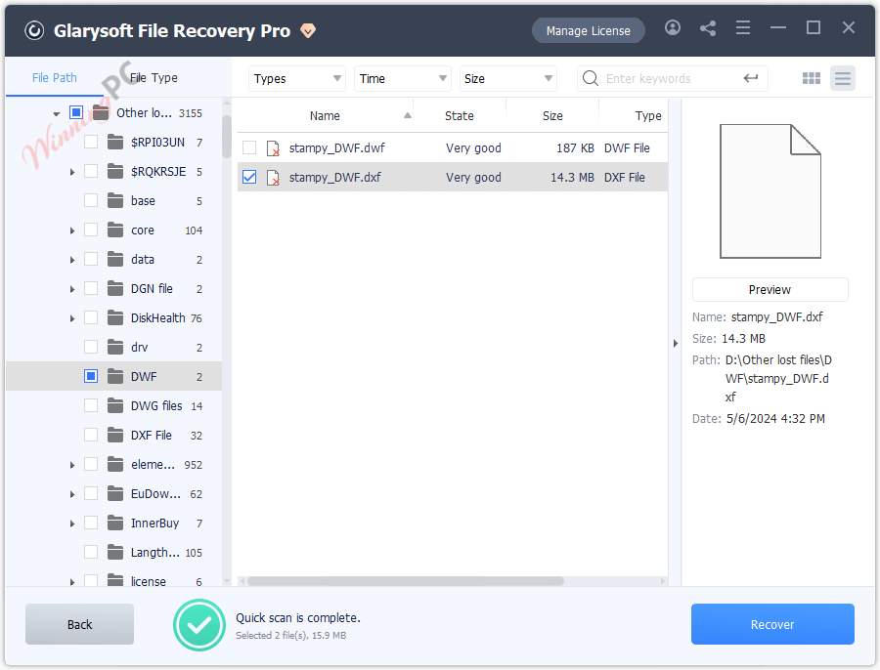
Task: Click the $RPI03UN folder icon
Action: click(x=115, y=142)
